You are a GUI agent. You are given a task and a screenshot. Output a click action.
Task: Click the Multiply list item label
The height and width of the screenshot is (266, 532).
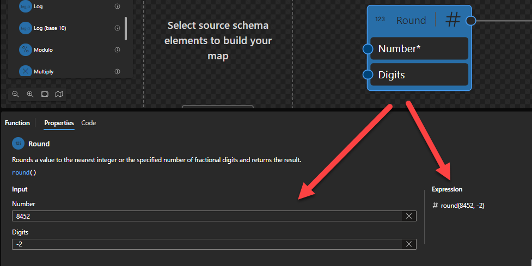coord(44,71)
